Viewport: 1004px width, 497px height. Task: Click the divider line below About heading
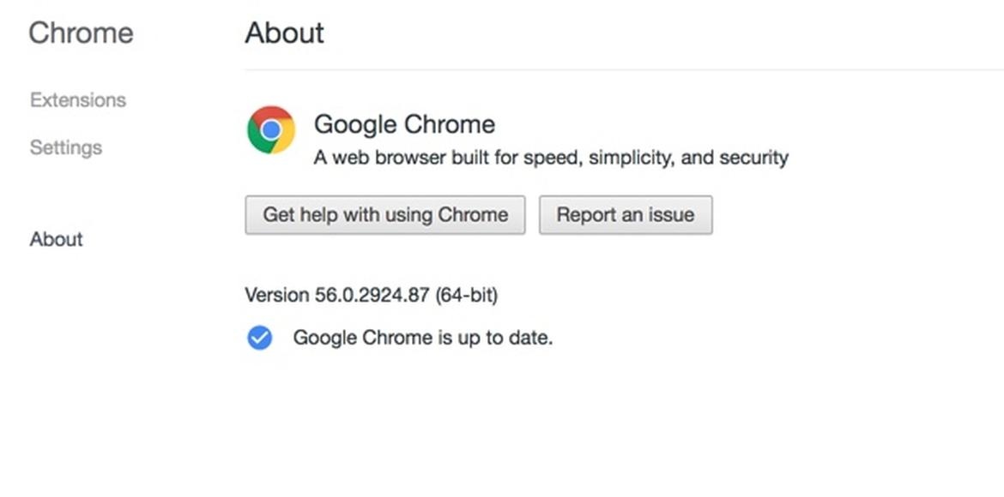point(624,69)
